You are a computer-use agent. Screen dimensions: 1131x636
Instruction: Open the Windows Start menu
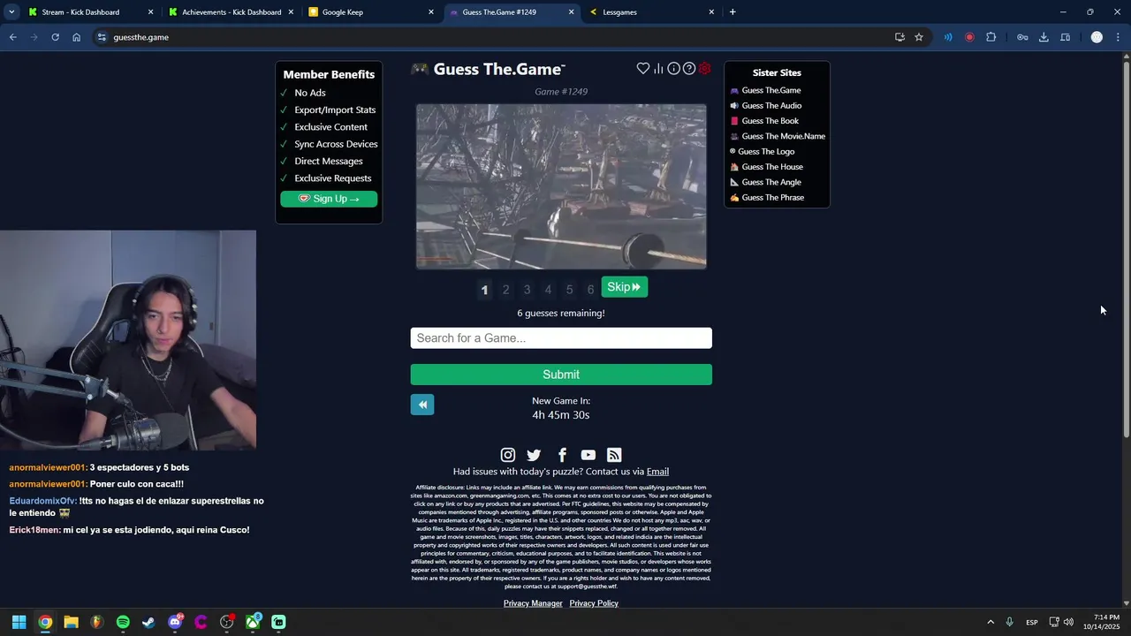tap(19, 622)
